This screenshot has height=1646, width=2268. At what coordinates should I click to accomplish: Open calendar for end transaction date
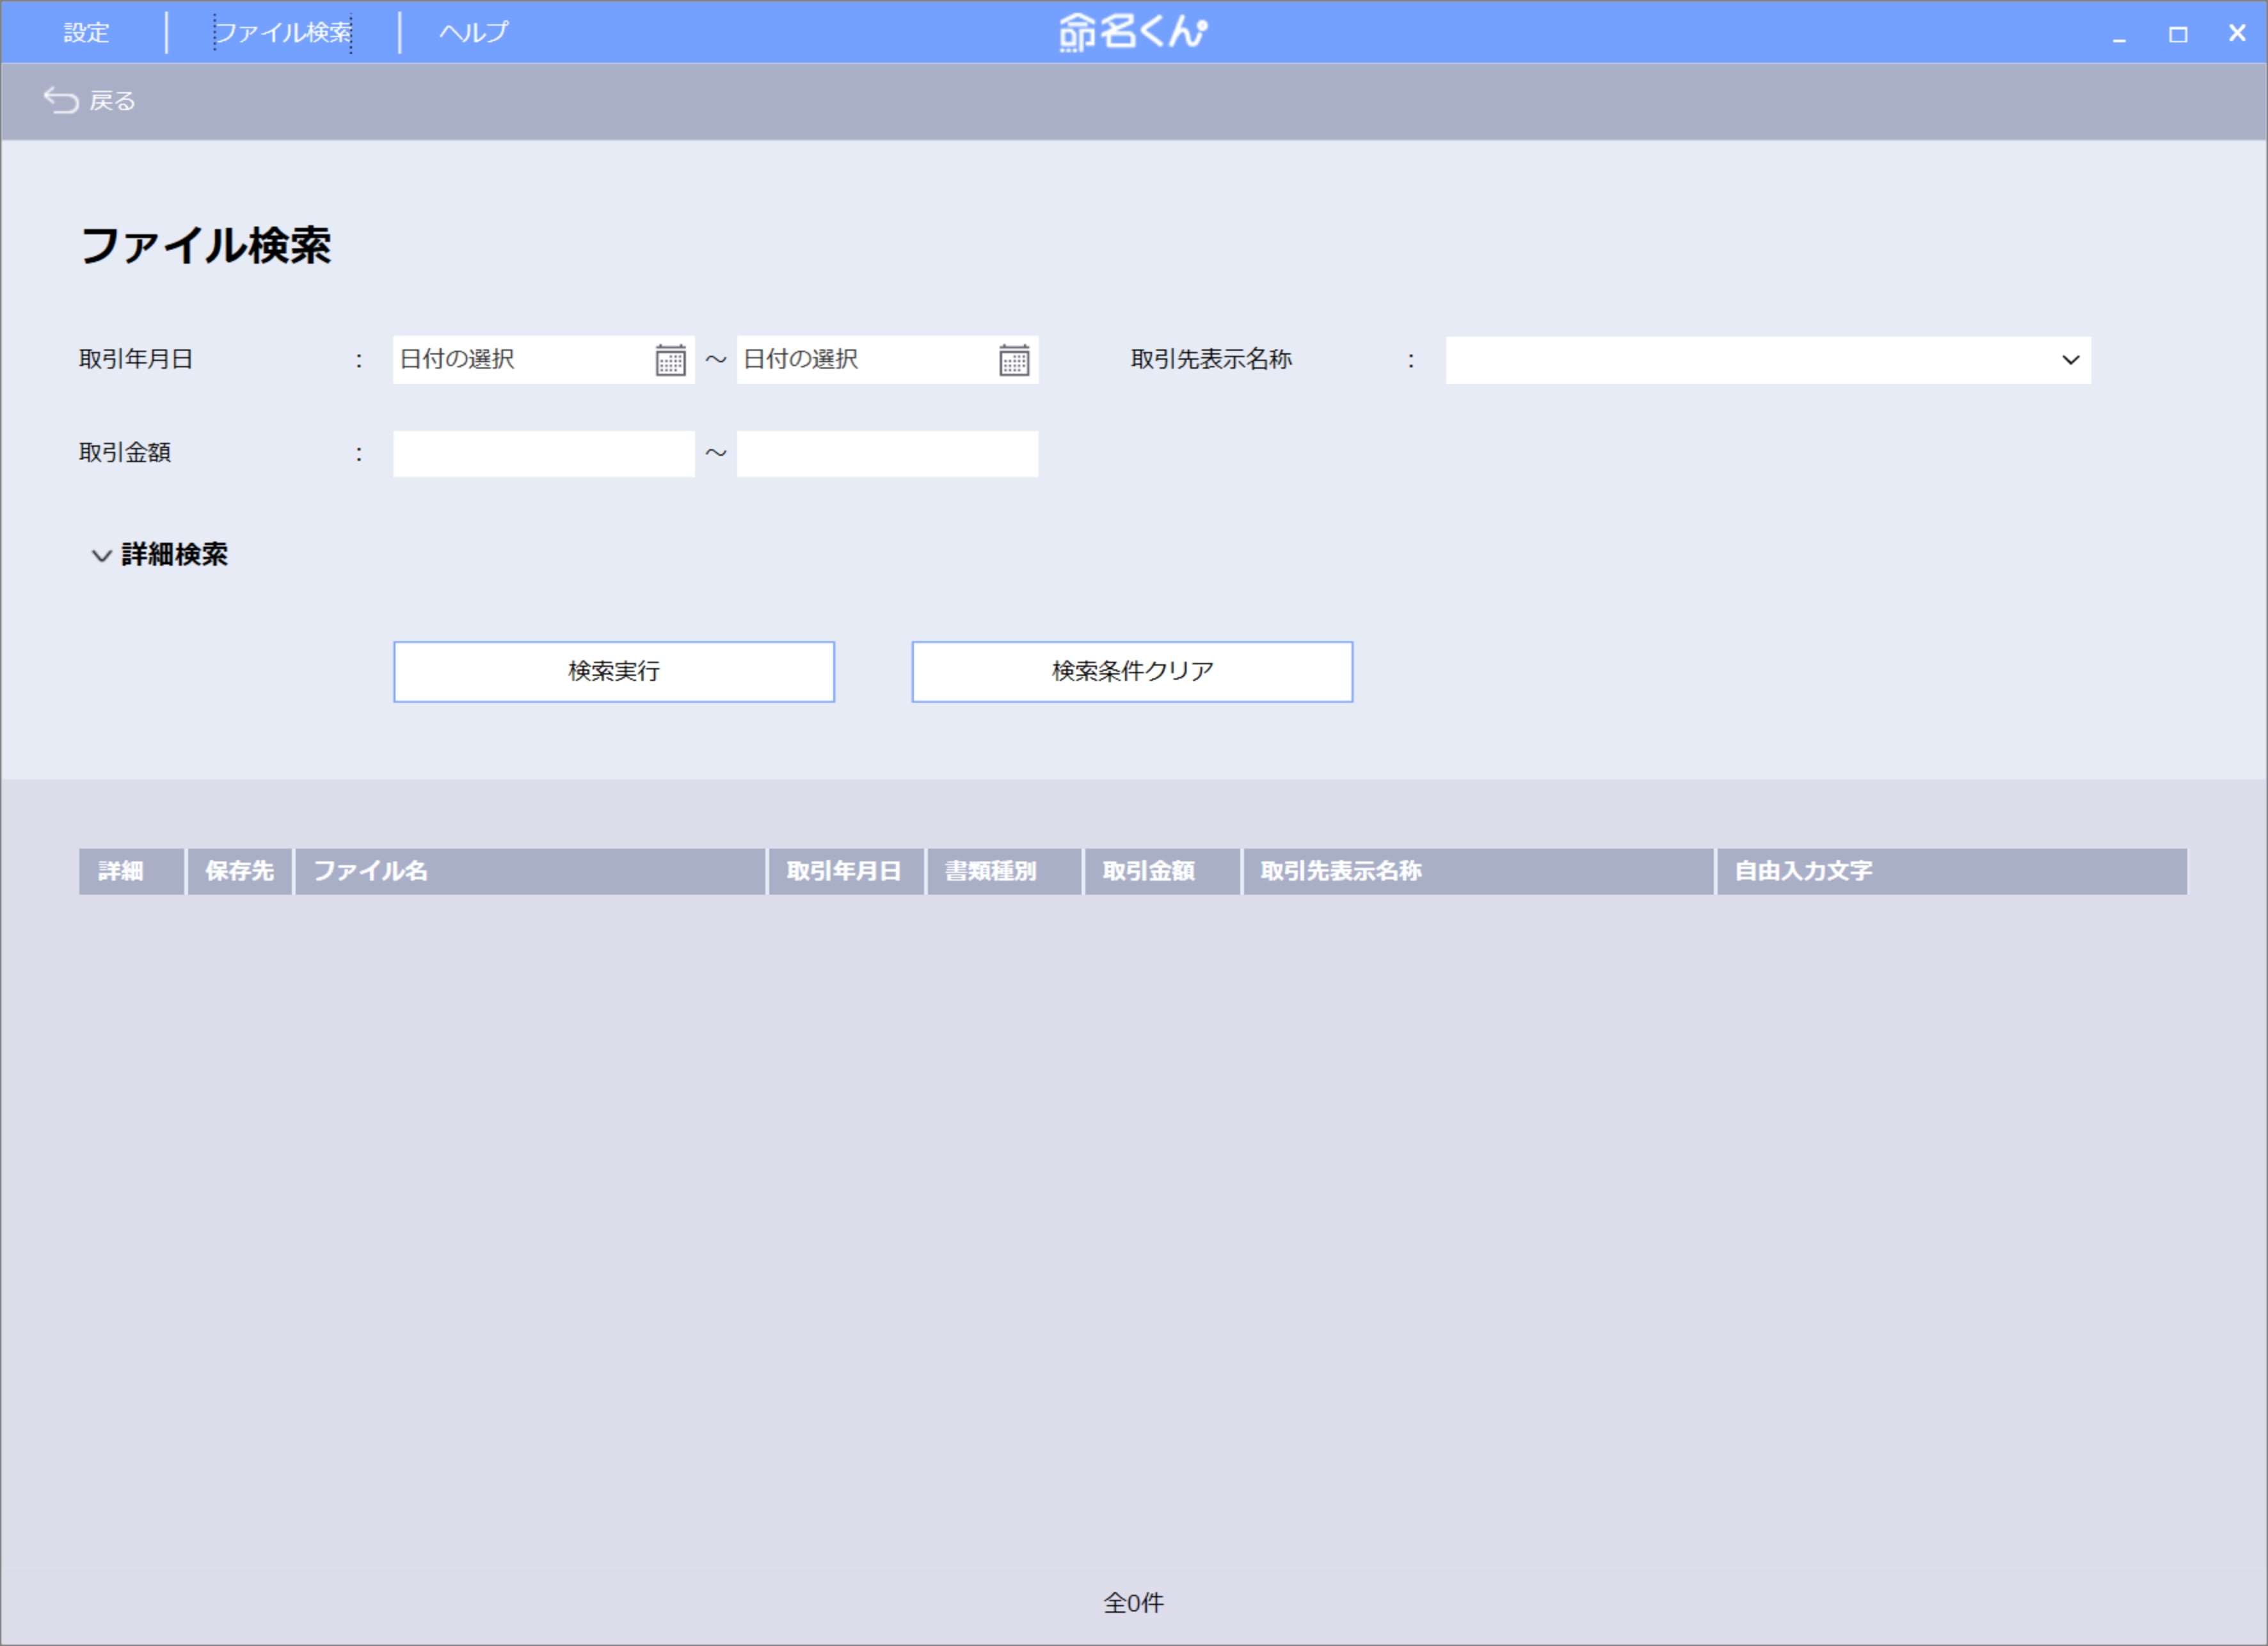pyautogui.click(x=1014, y=360)
